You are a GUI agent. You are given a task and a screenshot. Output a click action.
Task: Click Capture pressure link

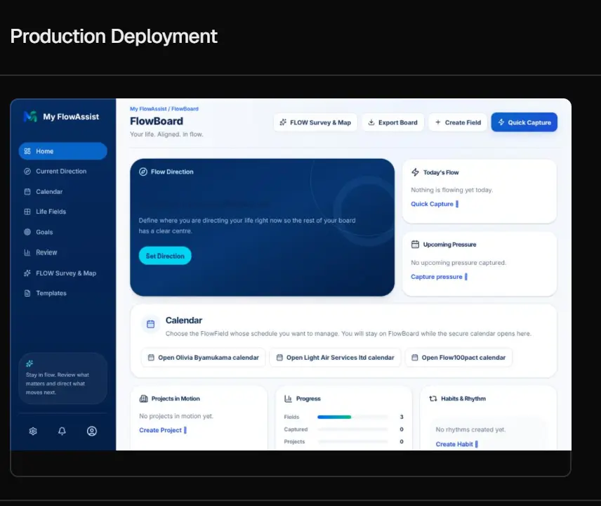[439, 277]
